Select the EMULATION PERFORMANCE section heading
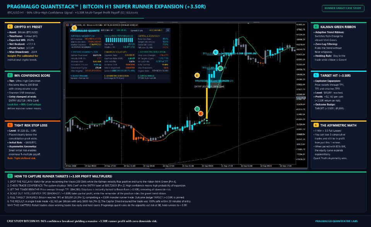Screen dimensions: 371x227 click(x=119, y=36)
